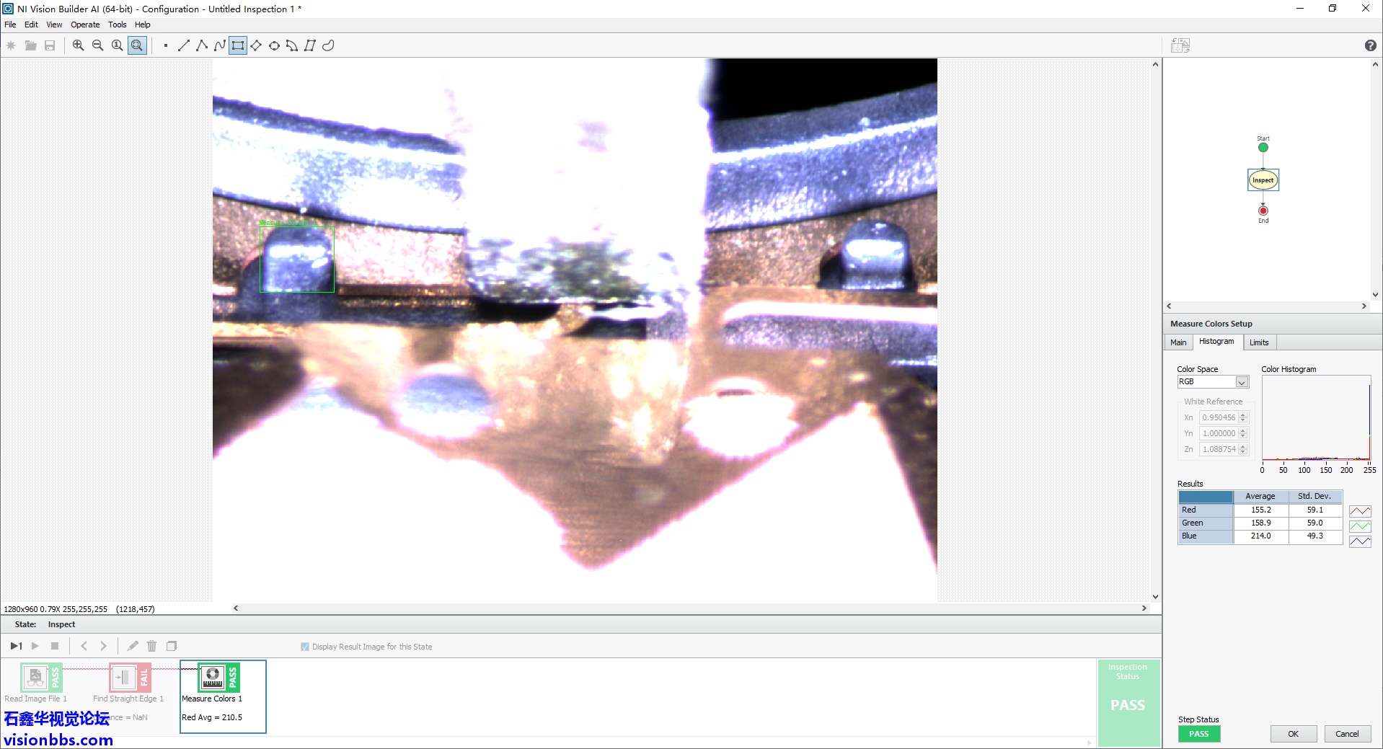Delete the selected step via trash icon
The height and width of the screenshot is (749, 1383).
pos(151,646)
